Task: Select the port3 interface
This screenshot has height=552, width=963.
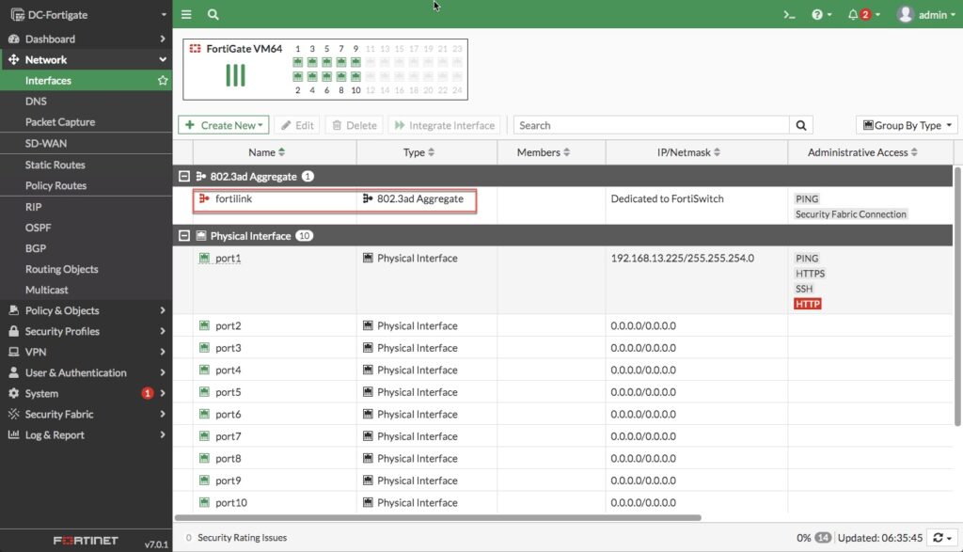Action: pyautogui.click(x=228, y=348)
